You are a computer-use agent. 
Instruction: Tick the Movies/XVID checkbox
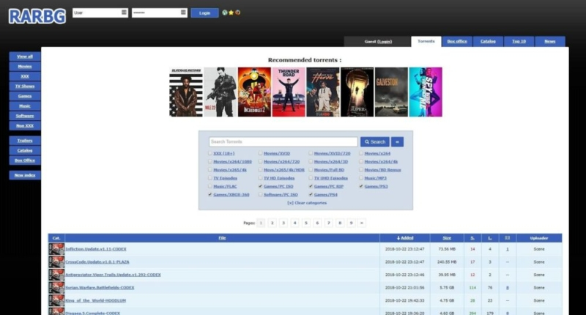tap(260, 153)
